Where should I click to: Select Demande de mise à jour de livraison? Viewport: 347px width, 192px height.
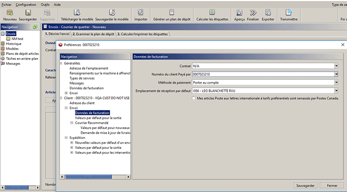coord(105,133)
